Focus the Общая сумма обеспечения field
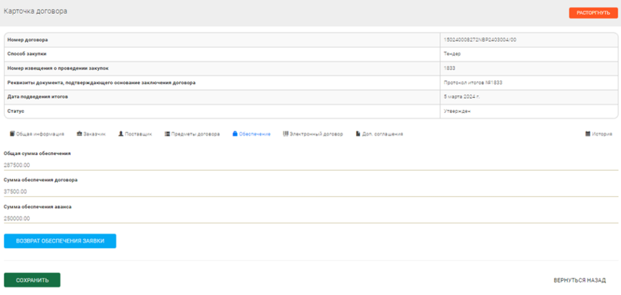 (x=310, y=165)
